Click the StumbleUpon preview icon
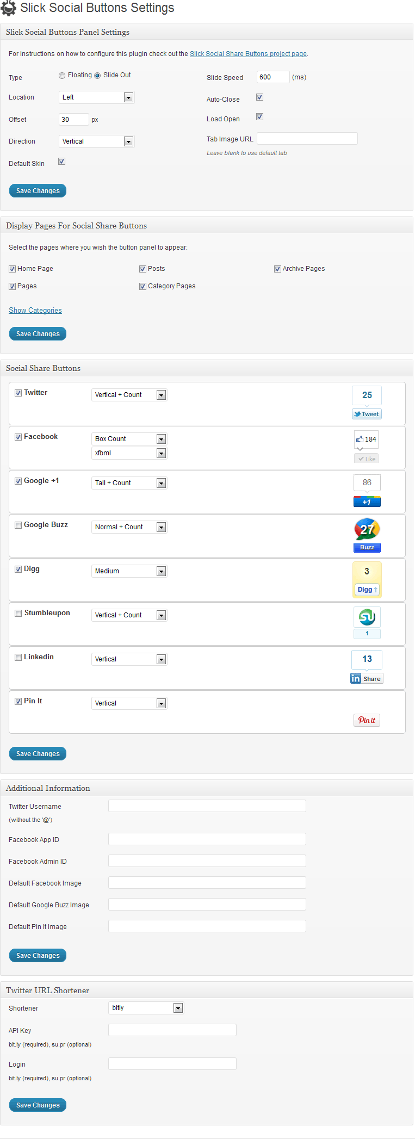This screenshot has width=415, height=1139. pyautogui.click(x=367, y=623)
